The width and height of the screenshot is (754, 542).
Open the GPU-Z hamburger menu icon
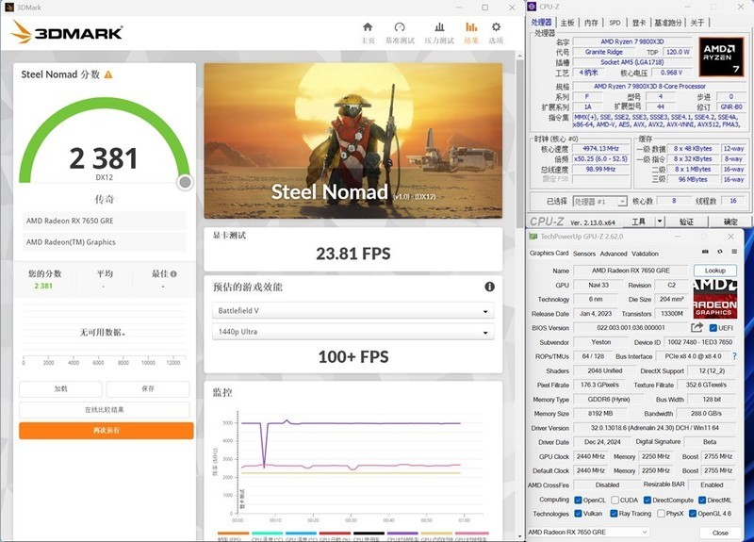[x=734, y=252]
